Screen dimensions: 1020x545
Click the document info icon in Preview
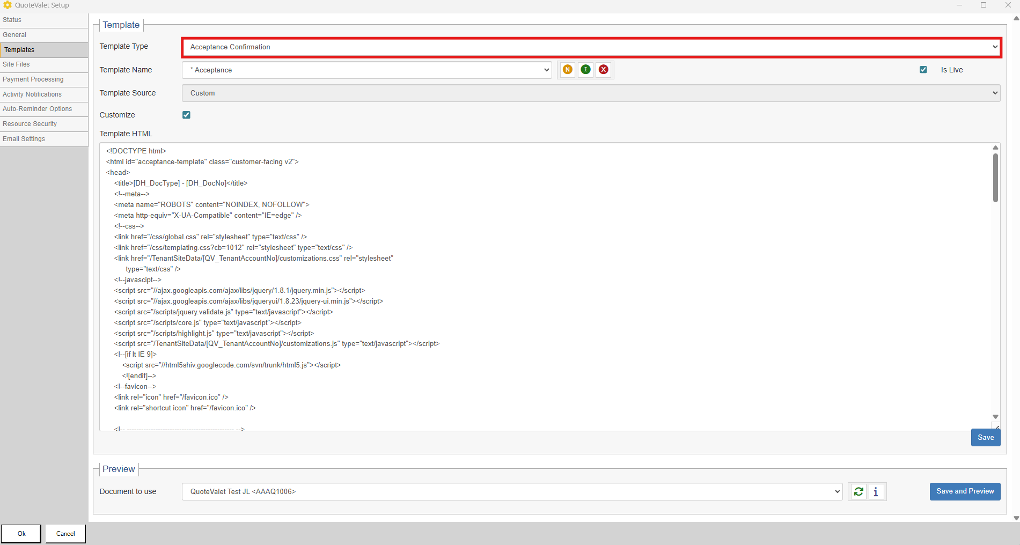click(876, 492)
